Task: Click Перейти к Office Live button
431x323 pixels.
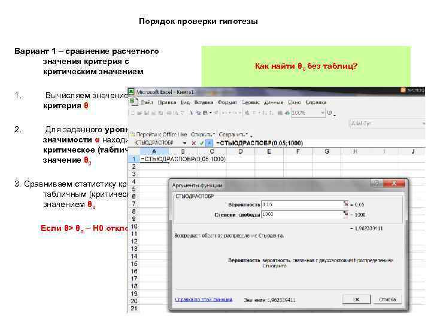Action: [x=159, y=135]
